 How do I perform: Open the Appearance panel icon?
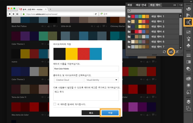coord(188,85)
